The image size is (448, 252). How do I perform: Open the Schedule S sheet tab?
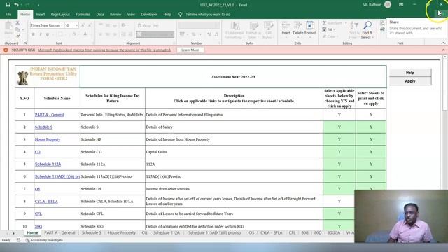pos(92,232)
